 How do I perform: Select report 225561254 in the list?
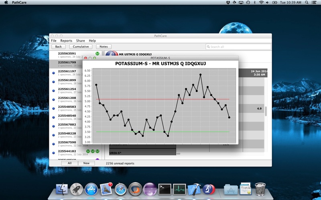[66, 90]
